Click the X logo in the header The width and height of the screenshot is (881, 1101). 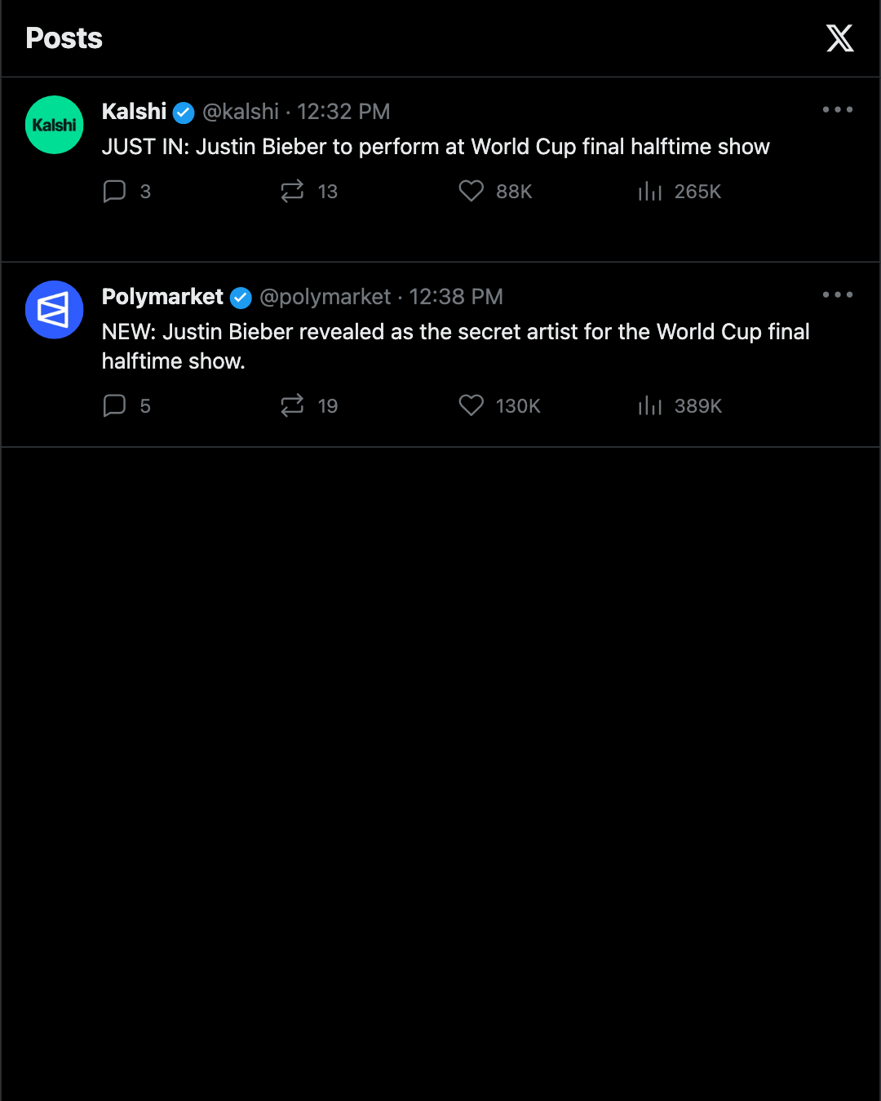[x=839, y=38]
